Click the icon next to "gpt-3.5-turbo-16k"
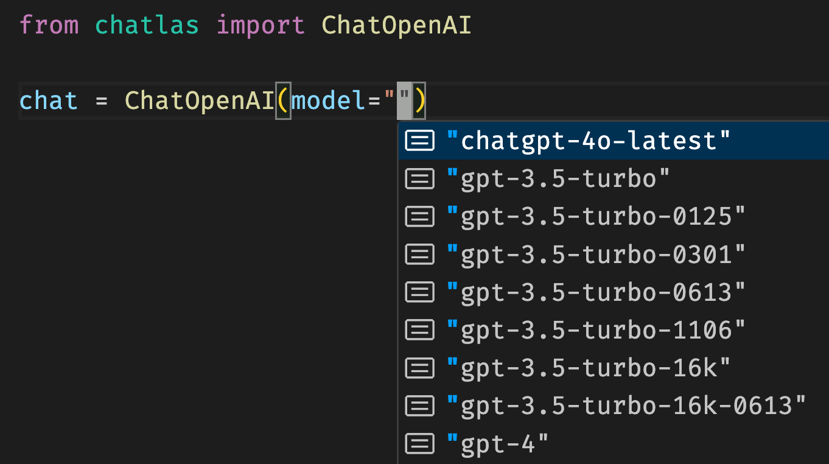 coord(419,367)
